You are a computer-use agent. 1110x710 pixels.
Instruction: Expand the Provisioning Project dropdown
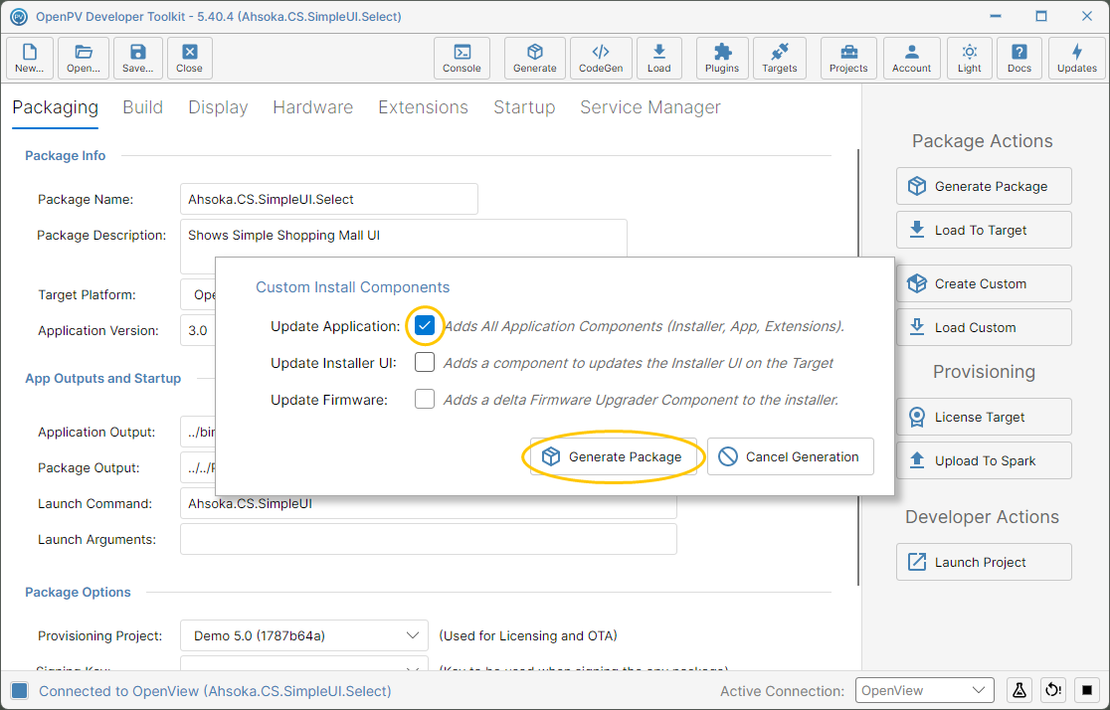click(304, 635)
